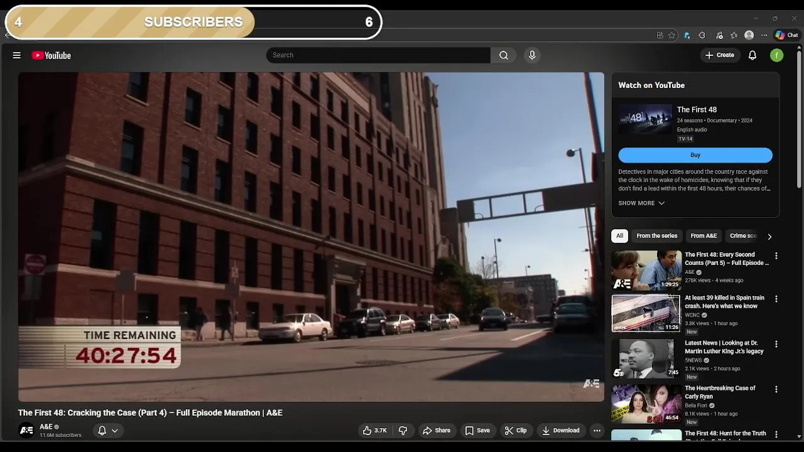The width and height of the screenshot is (804, 452).
Task: Go to YouTube home via logo
Action: coord(52,55)
